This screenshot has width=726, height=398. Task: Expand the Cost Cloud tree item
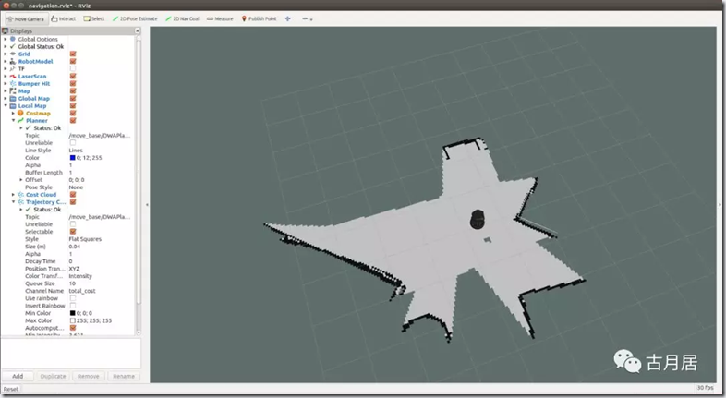pyautogui.click(x=13, y=194)
